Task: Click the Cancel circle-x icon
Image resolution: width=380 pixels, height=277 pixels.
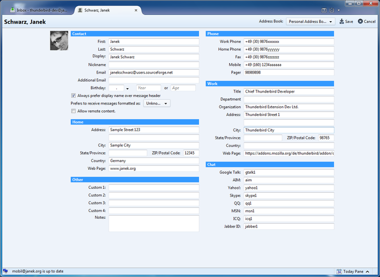Action: (360, 21)
